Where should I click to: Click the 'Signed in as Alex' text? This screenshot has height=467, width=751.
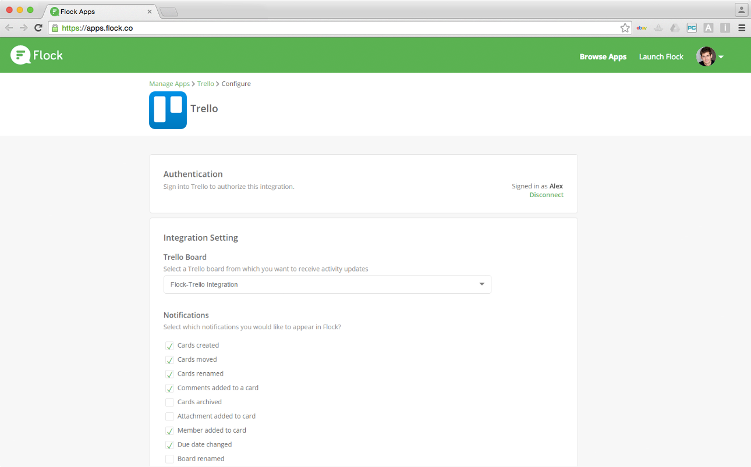[537, 186]
